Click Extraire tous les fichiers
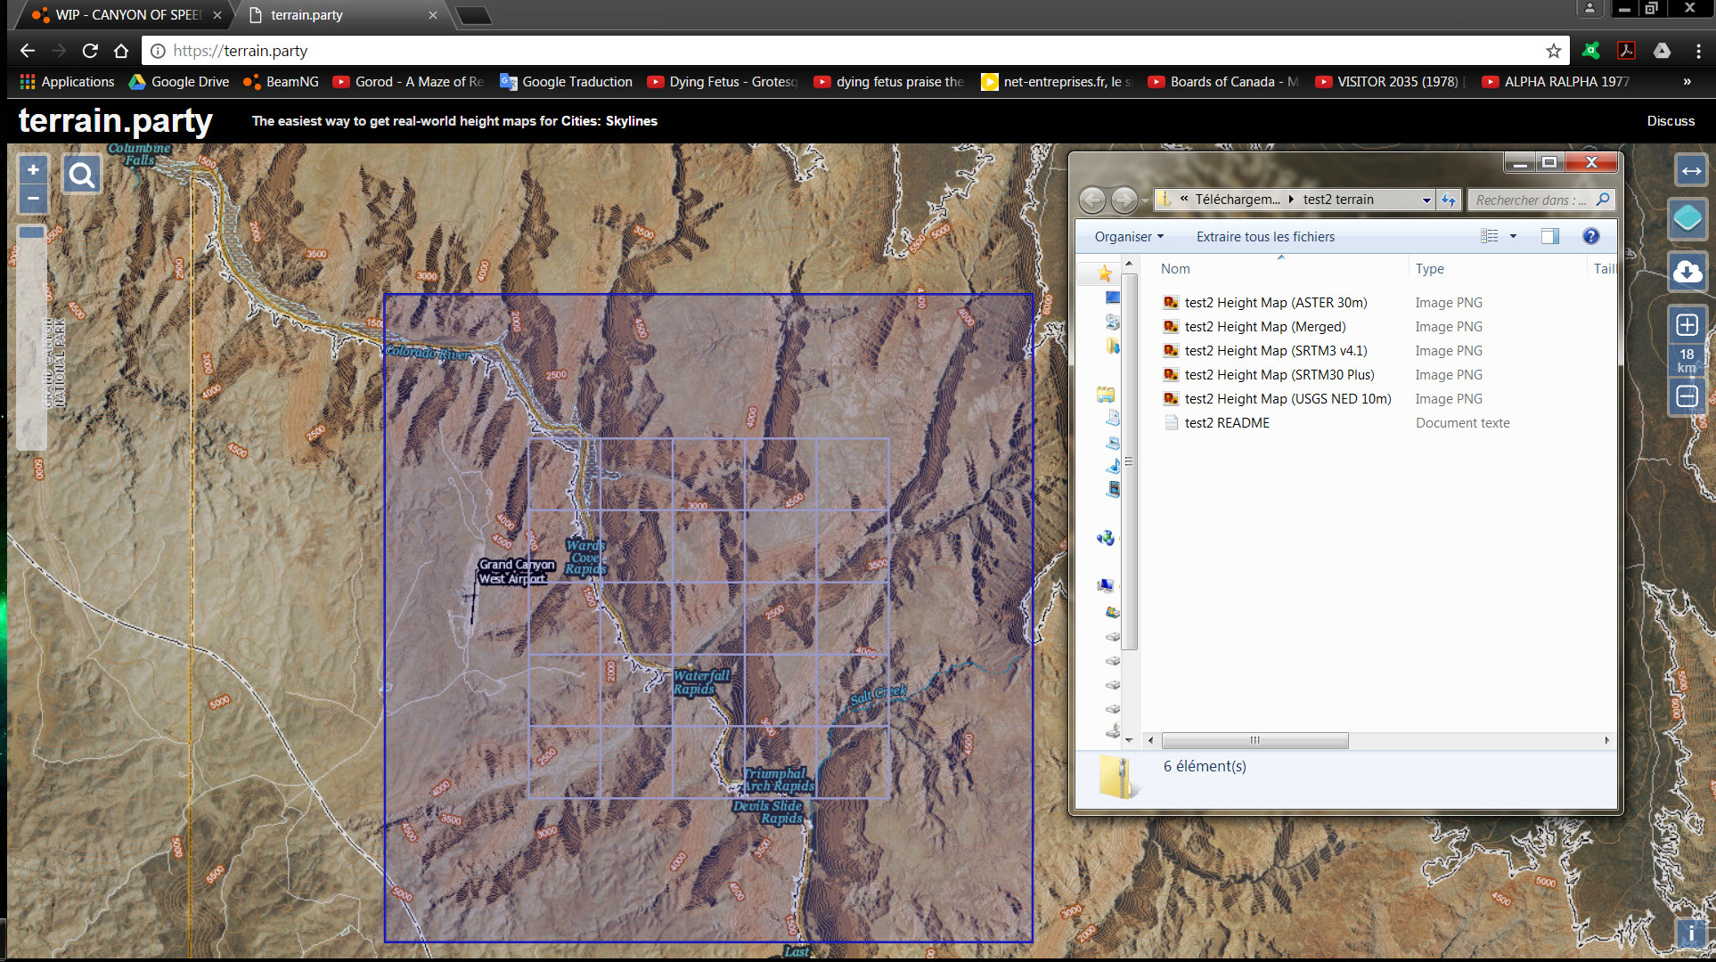 tap(1265, 236)
